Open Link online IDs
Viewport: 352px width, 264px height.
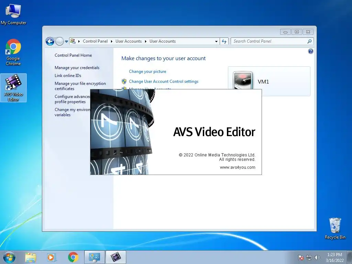pos(68,75)
